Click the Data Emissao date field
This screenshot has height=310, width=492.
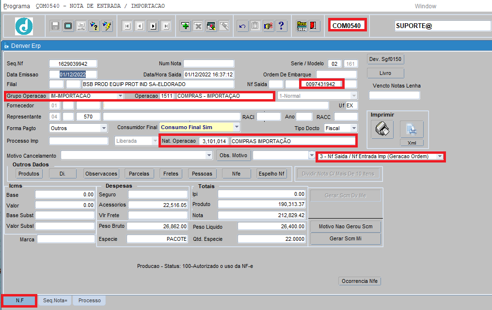point(73,74)
